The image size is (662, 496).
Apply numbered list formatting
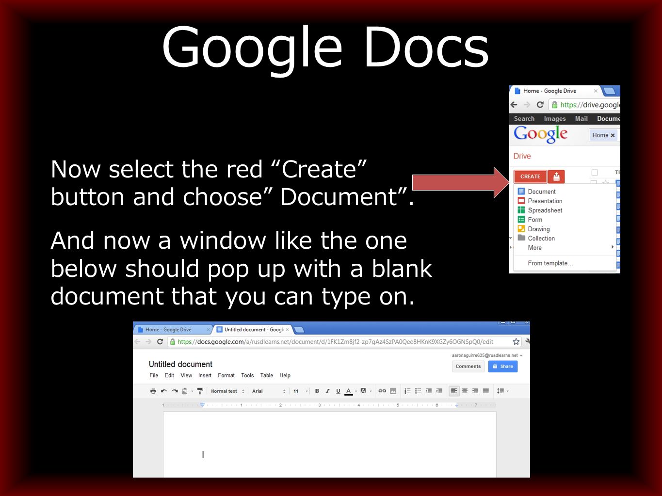(x=407, y=391)
